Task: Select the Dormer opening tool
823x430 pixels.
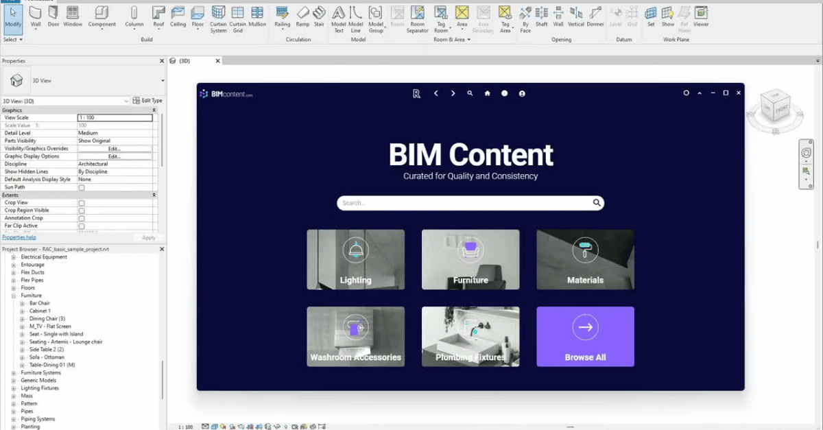Action: 595,16
